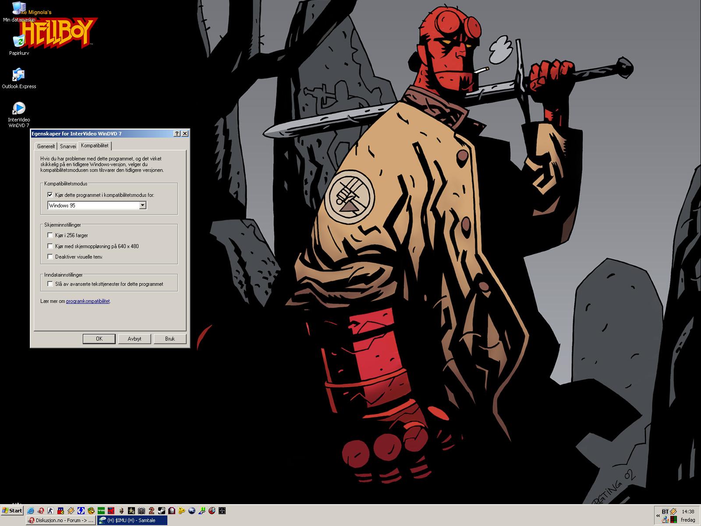The height and width of the screenshot is (526, 701).
Task: Open the skull quick launch icon
Action: pyautogui.click(x=172, y=511)
